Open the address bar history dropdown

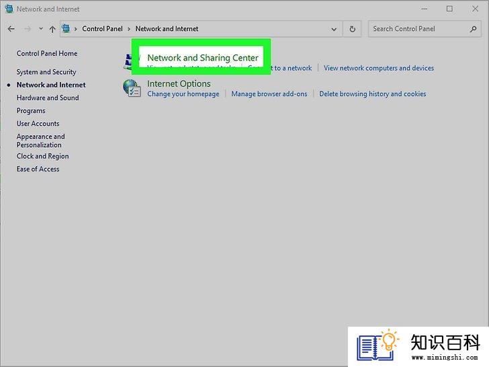click(x=334, y=30)
